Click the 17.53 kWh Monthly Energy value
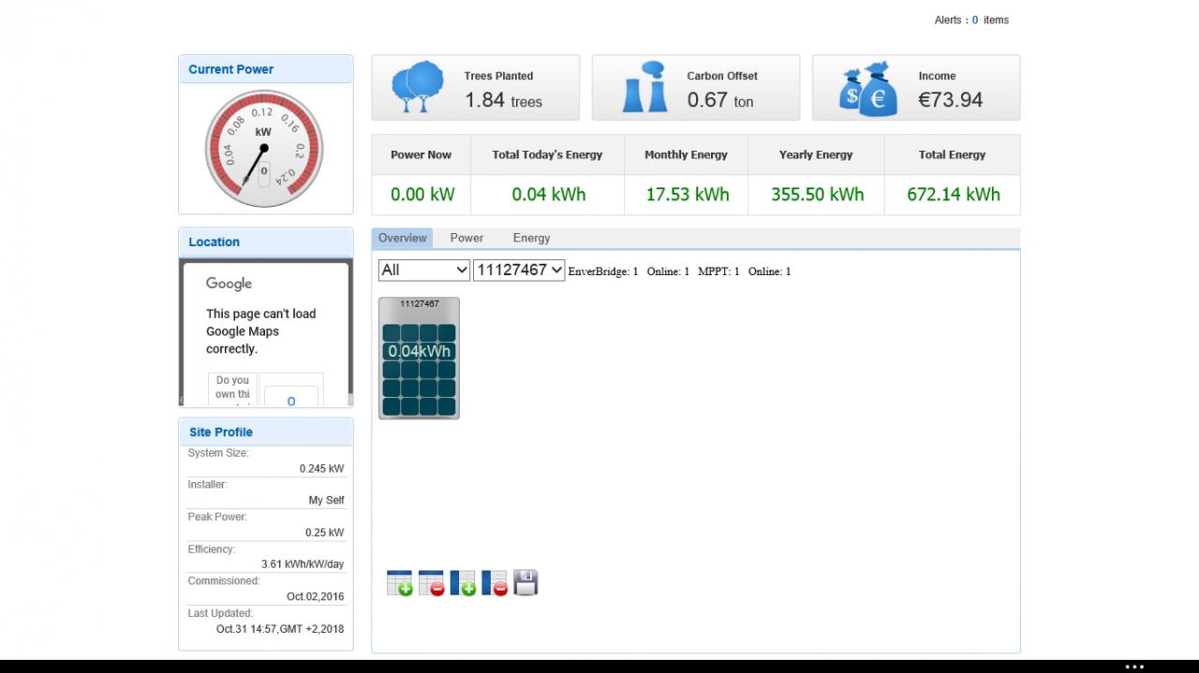This screenshot has width=1199, height=673. [688, 195]
